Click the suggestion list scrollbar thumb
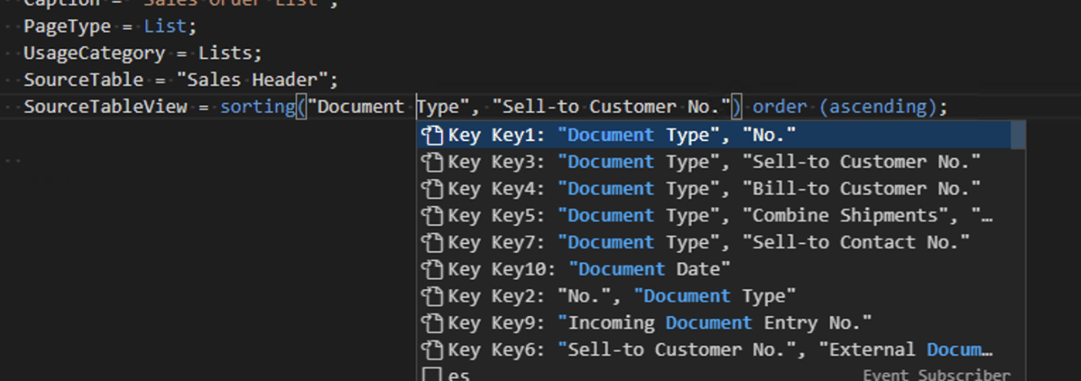This screenshot has width=1081, height=381. pyautogui.click(x=1017, y=135)
